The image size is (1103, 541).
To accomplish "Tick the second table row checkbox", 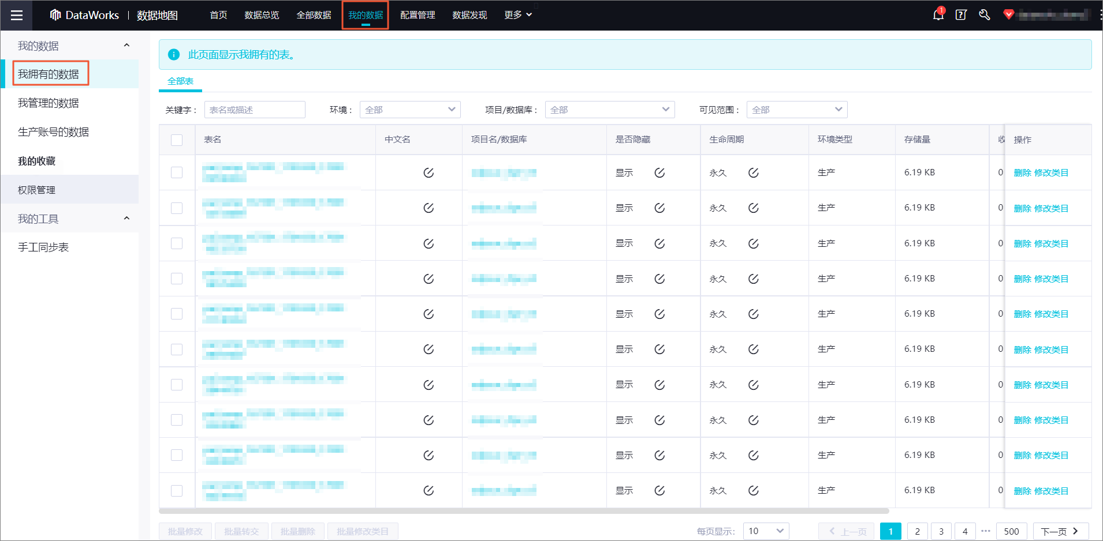I will coord(177,208).
